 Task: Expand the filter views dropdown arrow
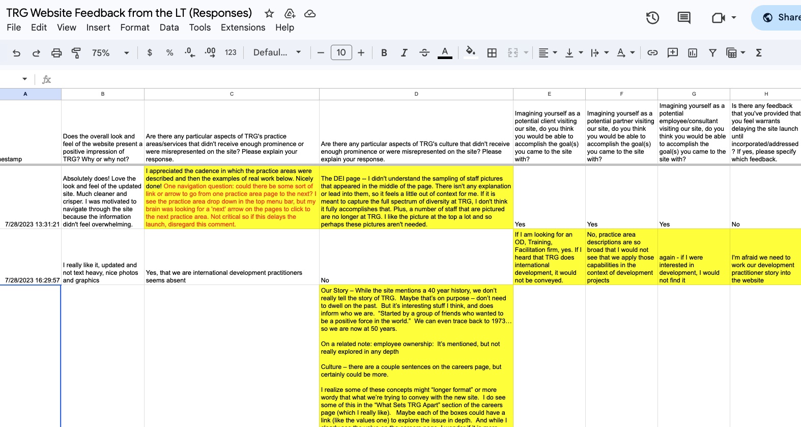743,52
